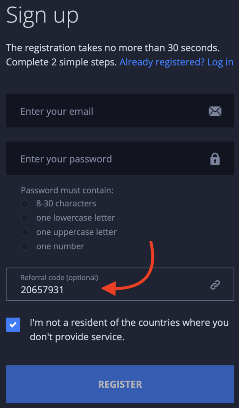Image resolution: width=239 pixels, height=408 pixels.
Task: Click the "Sign up" heading
Action: click(42, 15)
